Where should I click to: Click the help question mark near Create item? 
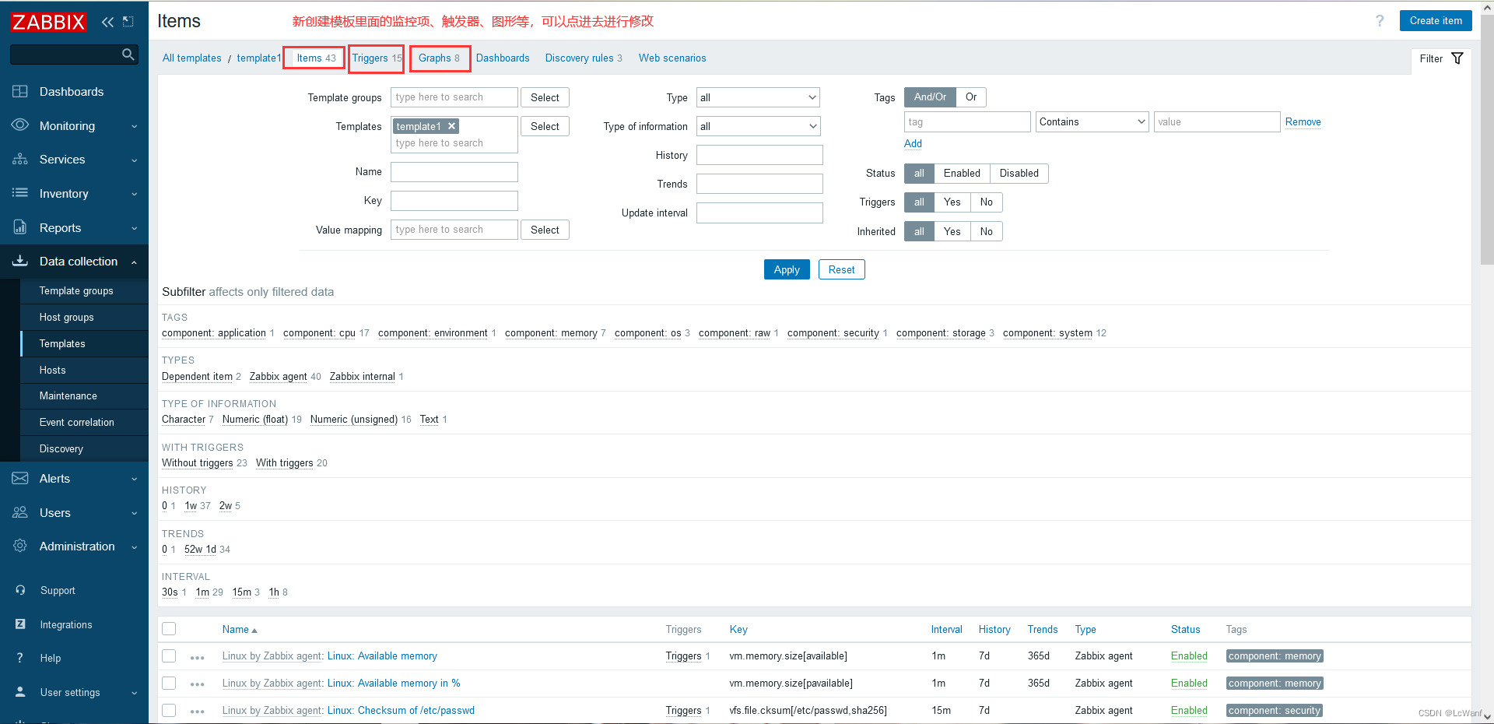(1380, 21)
